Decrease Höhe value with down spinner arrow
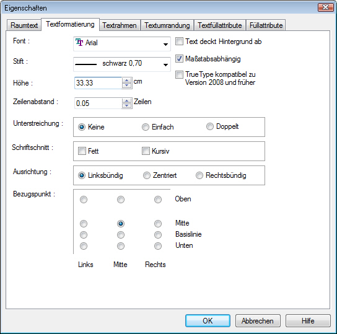Viewport: 337px width, 334px height. (127, 86)
